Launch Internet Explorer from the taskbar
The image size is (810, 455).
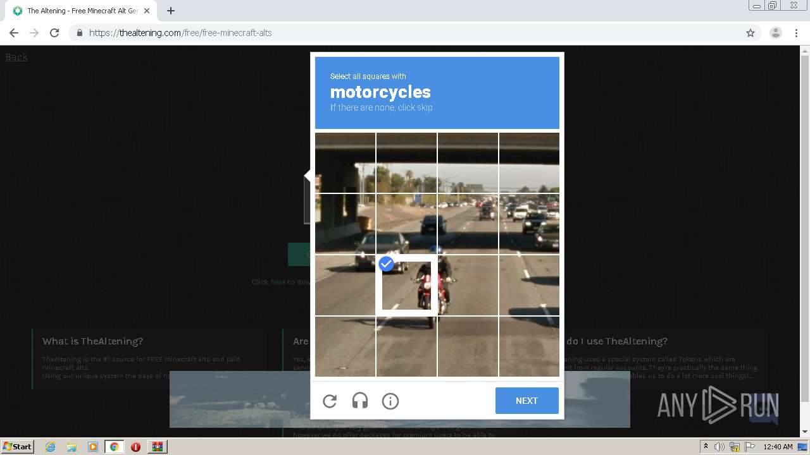point(50,447)
